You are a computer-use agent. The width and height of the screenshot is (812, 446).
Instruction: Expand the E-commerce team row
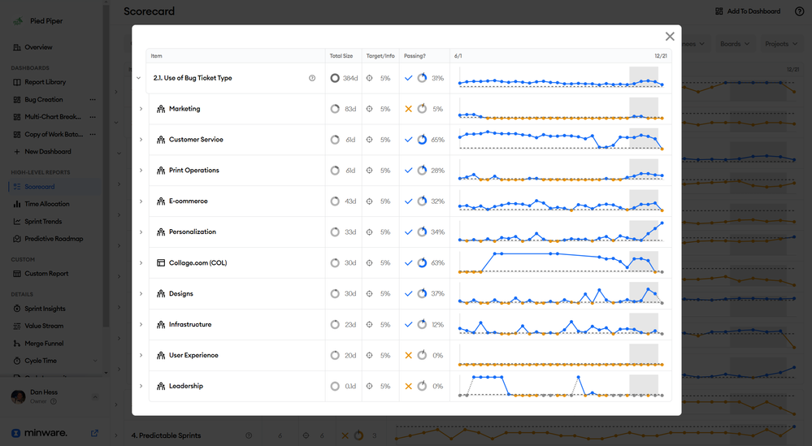pos(141,201)
